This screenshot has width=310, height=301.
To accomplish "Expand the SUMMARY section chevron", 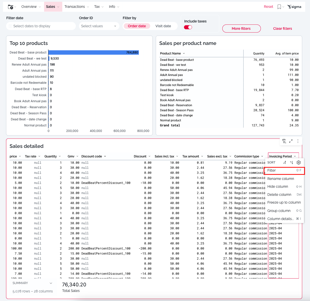I will click(51, 283).
